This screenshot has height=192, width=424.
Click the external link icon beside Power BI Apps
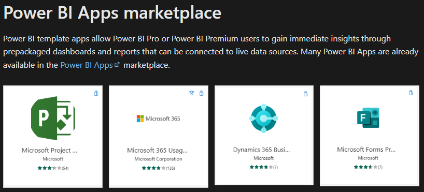(117, 65)
